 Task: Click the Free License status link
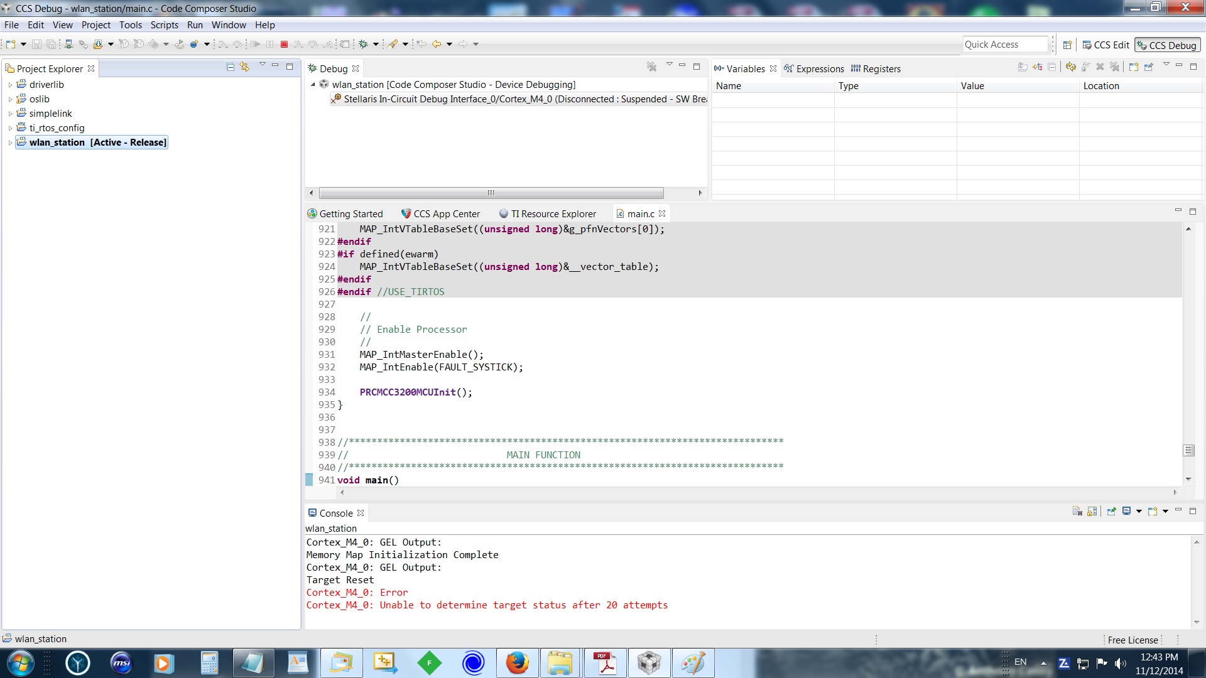(x=1133, y=640)
